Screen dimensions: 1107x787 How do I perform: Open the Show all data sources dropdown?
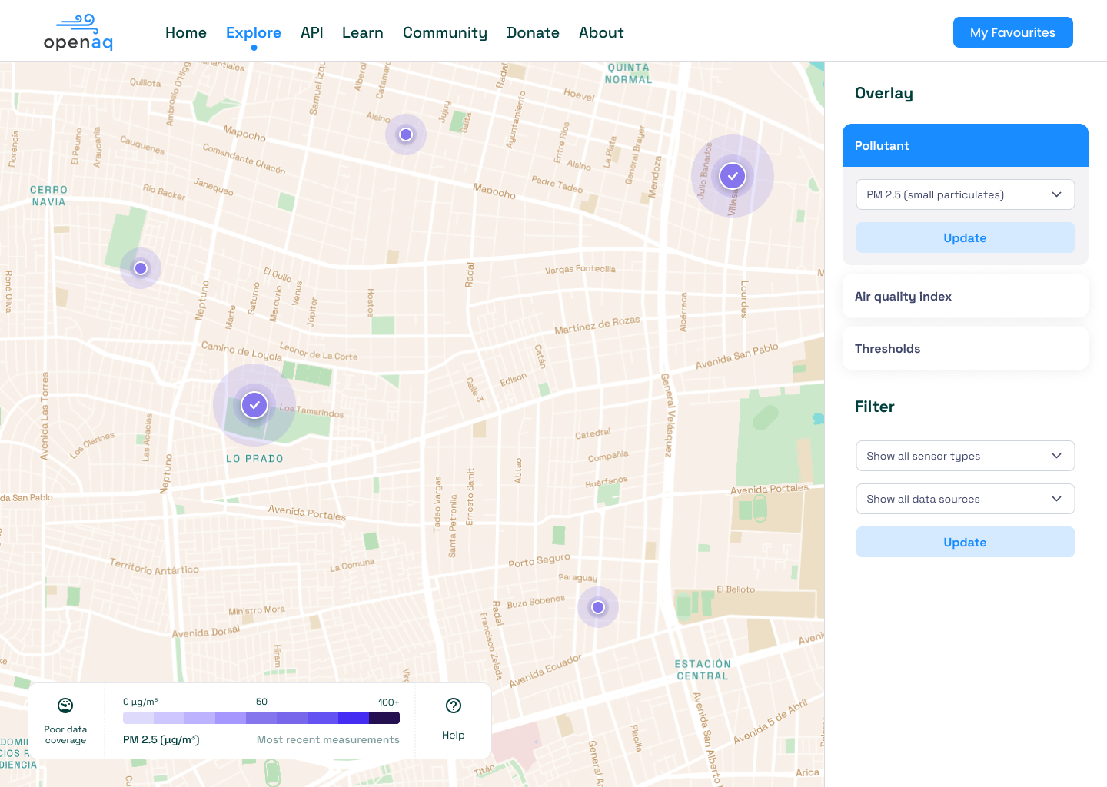pyautogui.click(x=965, y=499)
